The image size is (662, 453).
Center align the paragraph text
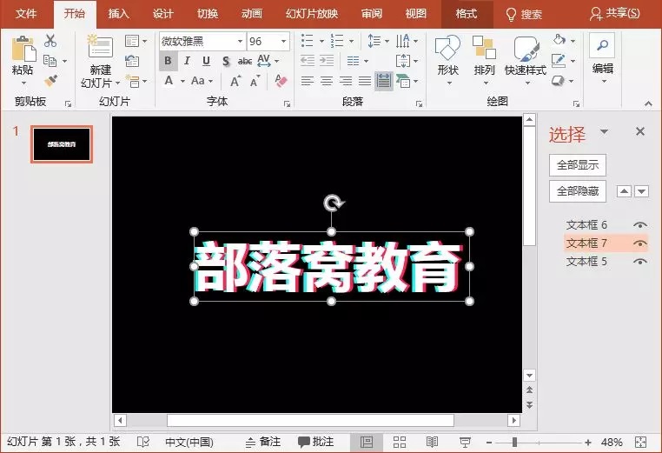pos(327,81)
